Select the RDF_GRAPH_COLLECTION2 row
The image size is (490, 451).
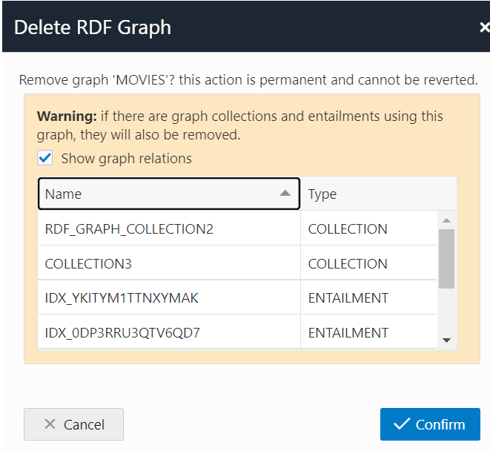coord(129,229)
